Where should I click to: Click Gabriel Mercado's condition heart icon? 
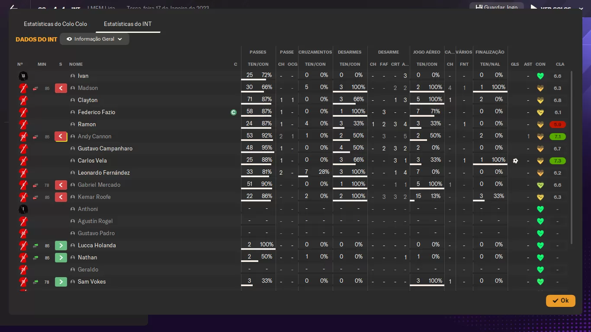[x=540, y=185]
